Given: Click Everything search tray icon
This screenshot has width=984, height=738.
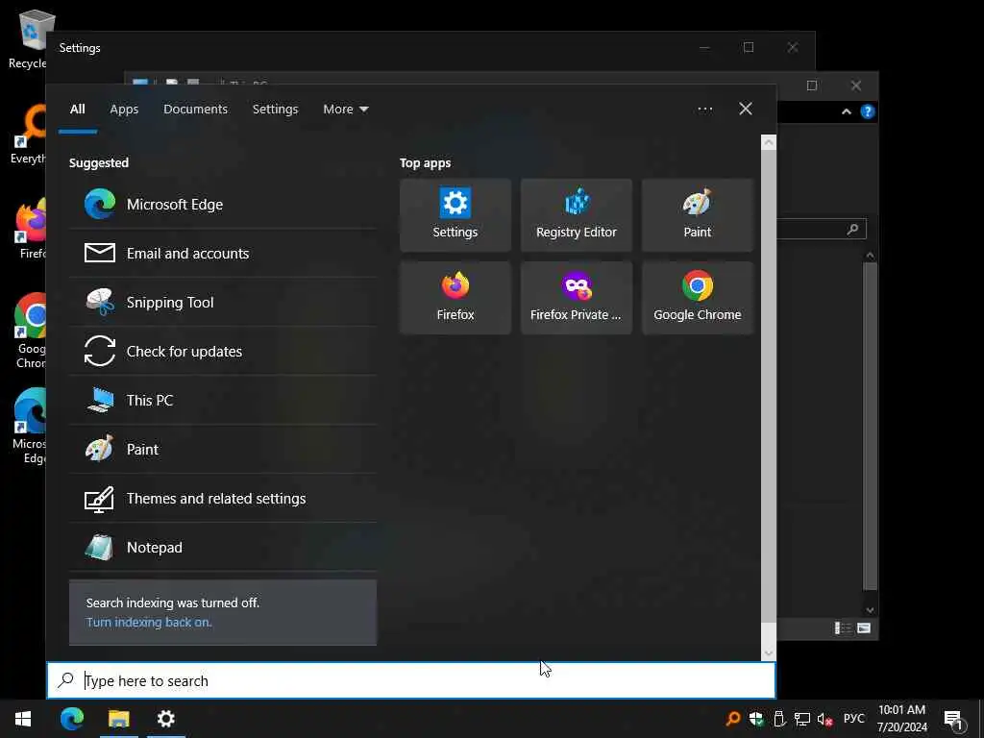Looking at the screenshot, I should click(732, 719).
